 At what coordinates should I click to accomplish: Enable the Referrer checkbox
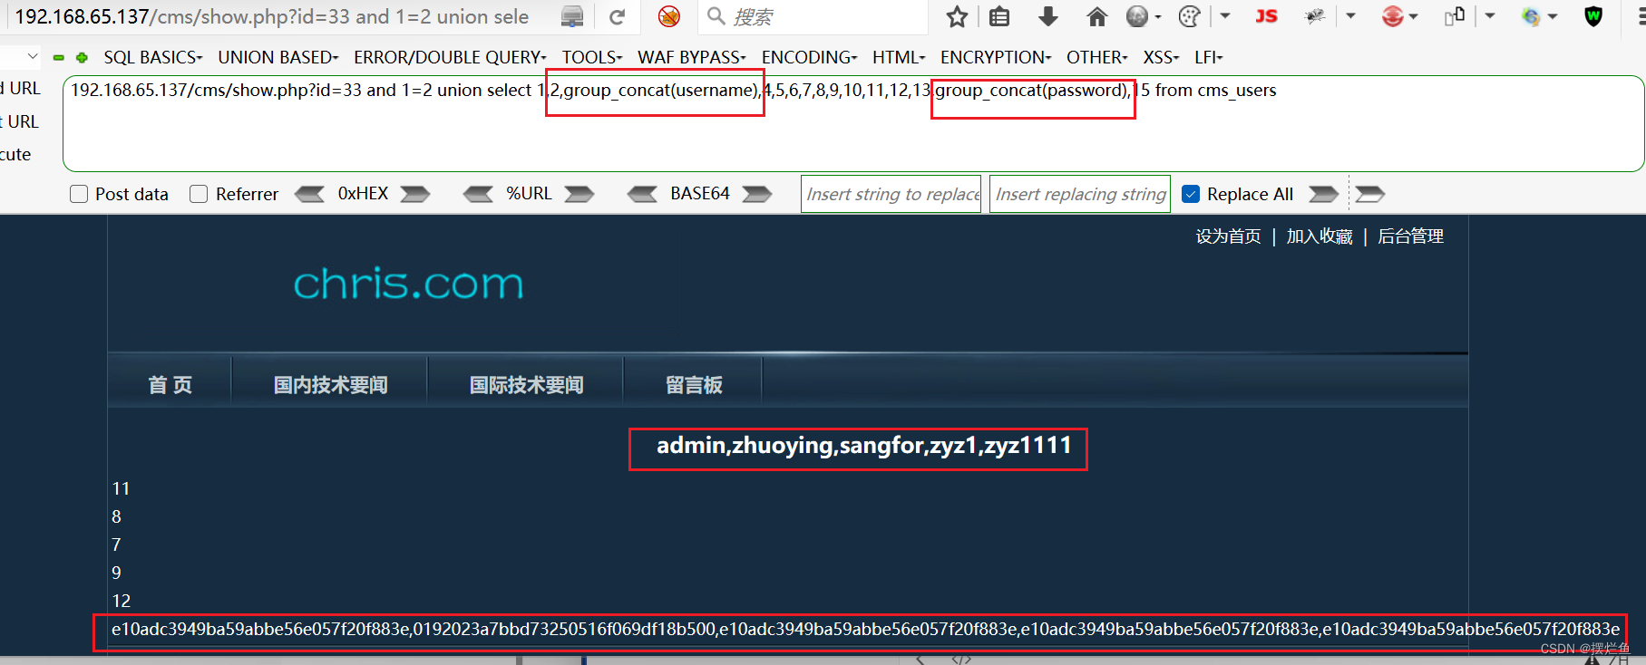click(199, 194)
